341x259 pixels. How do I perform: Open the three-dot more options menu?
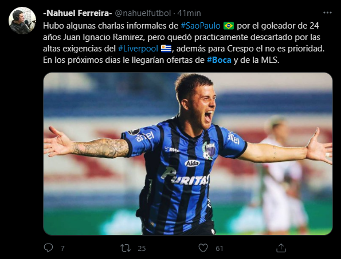click(327, 13)
